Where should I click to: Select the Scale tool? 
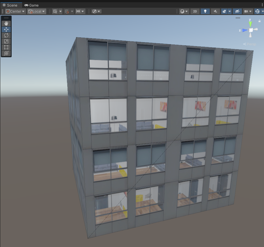(6, 41)
